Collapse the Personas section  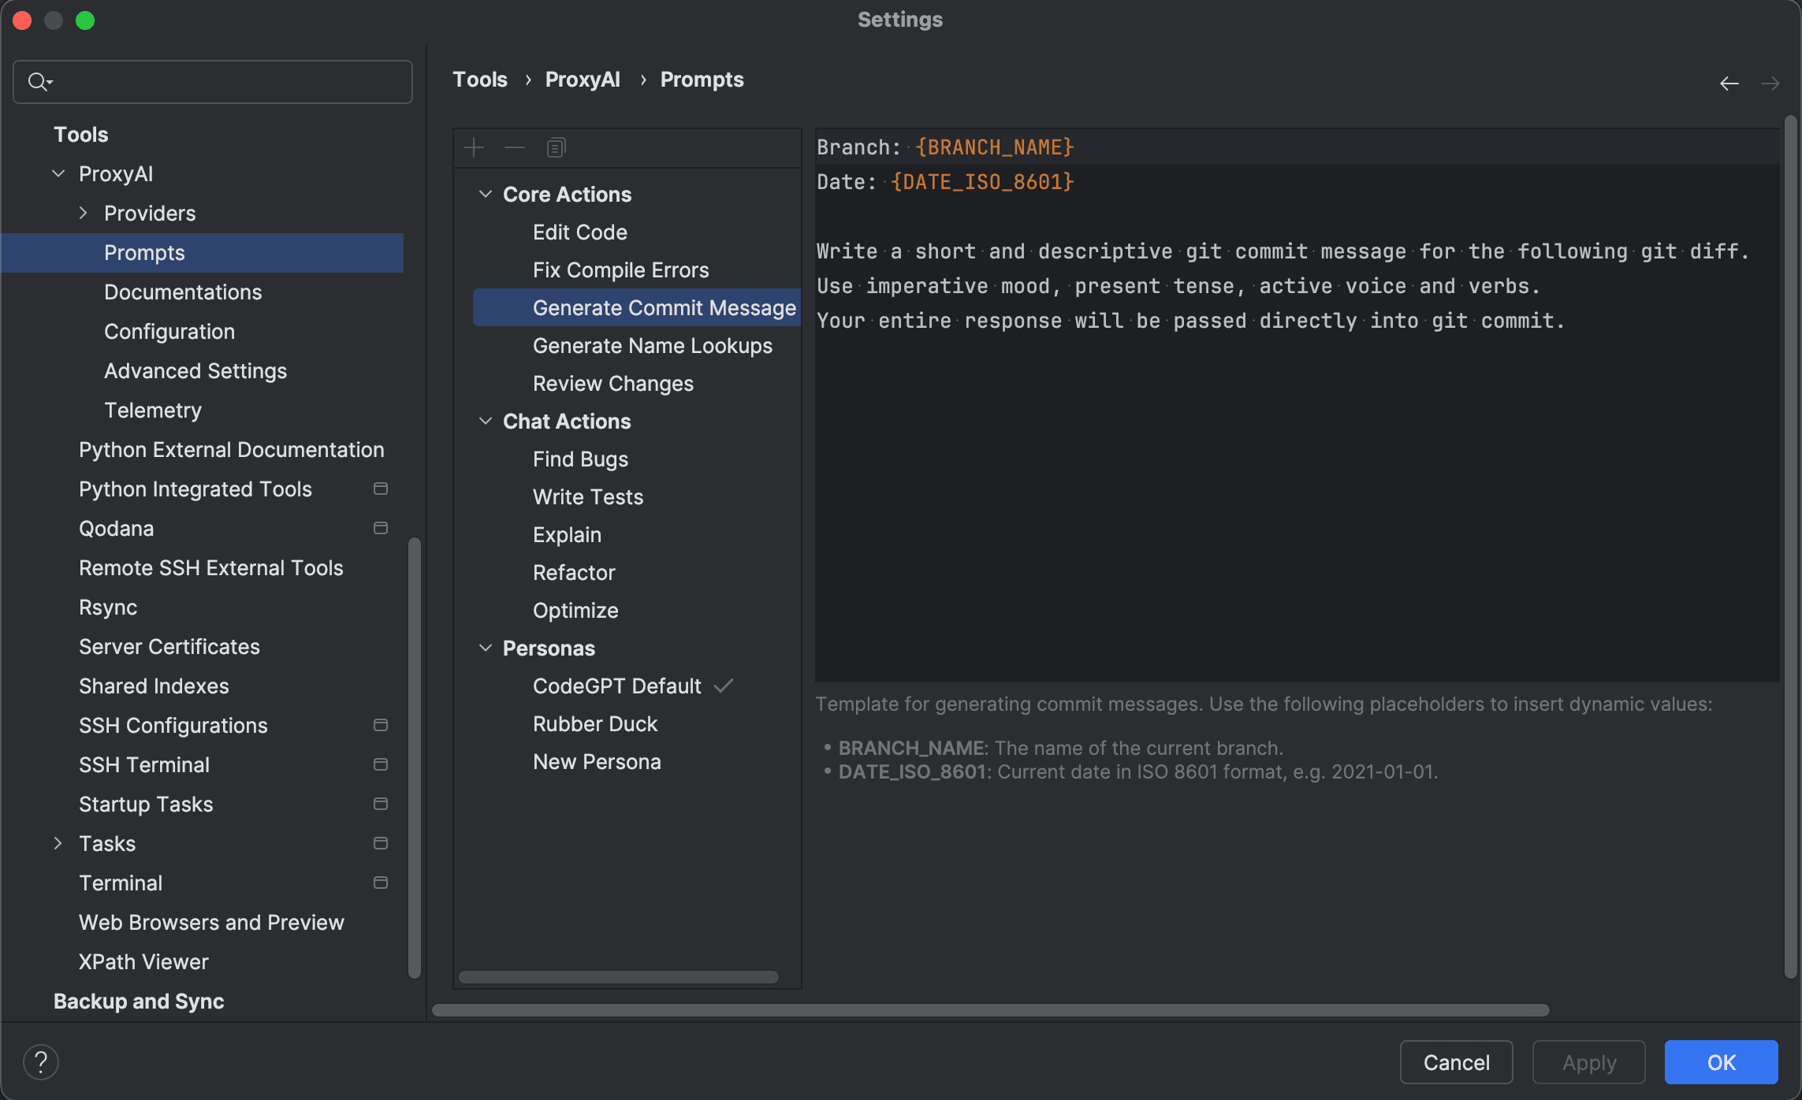tap(485, 648)
